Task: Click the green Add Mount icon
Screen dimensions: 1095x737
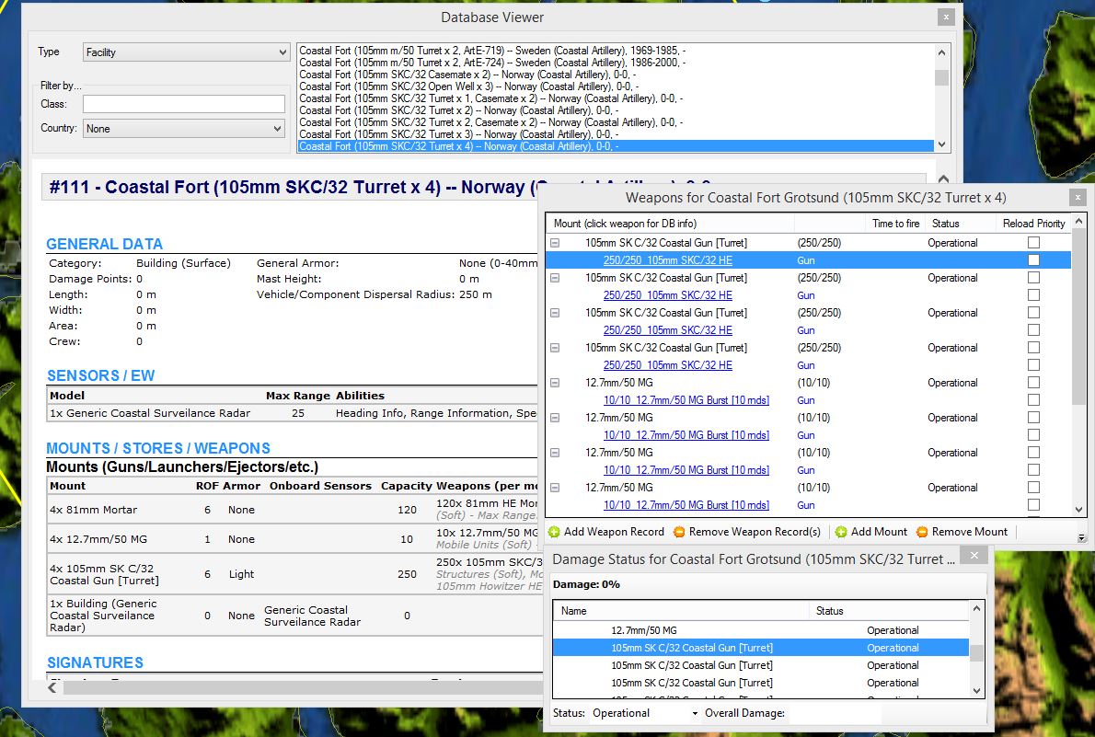Action: (841, 533)
